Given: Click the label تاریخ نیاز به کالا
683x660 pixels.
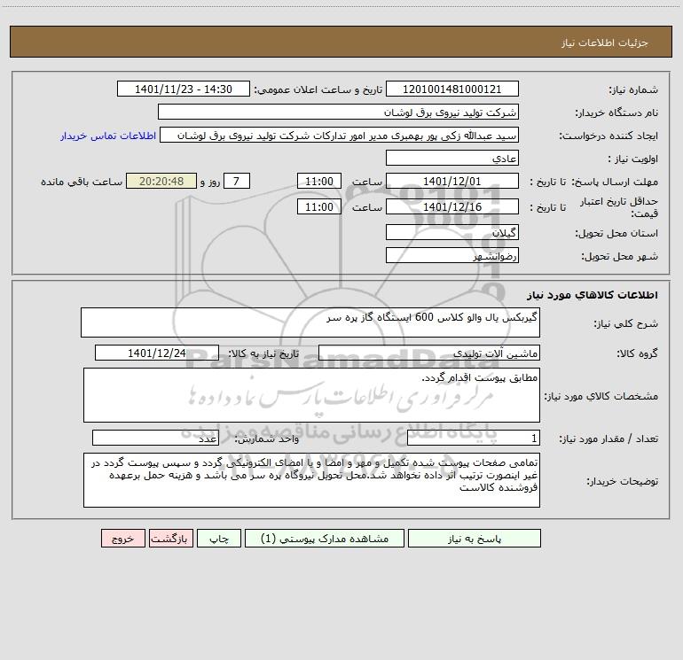Looking at the screenshot, I should (x=263, y=353).
